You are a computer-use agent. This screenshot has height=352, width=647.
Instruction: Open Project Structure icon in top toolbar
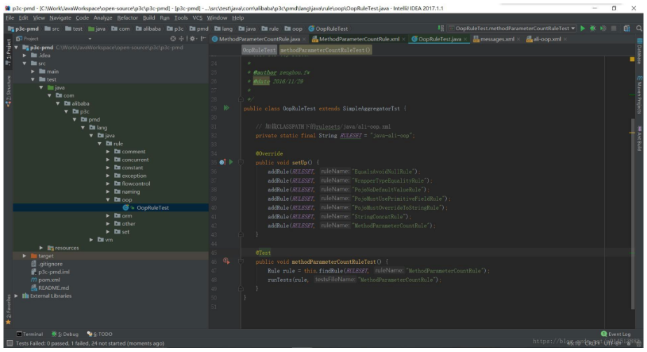626,28
